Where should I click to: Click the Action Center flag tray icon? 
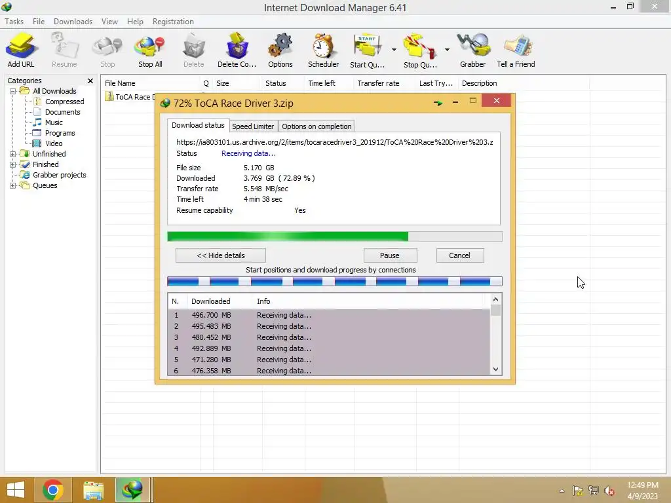pyautogui.click(x=578, y=491)
